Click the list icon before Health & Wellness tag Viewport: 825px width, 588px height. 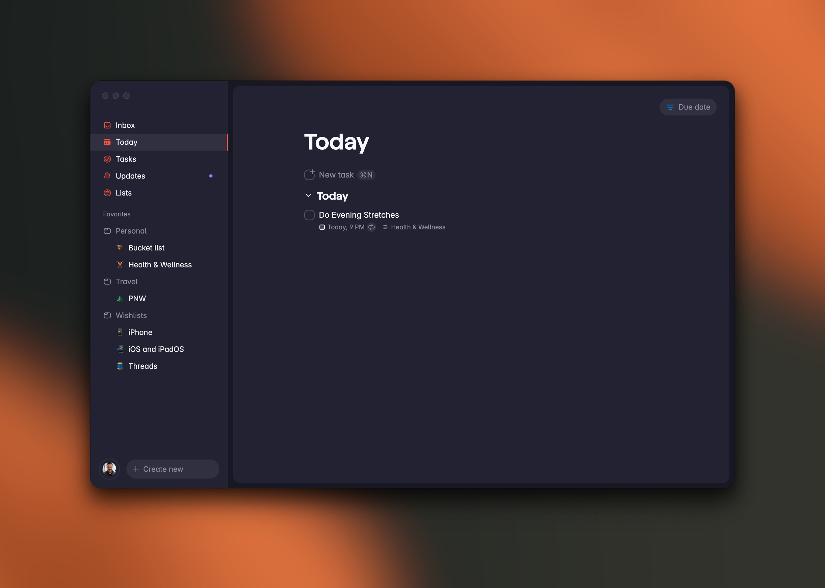tap(385, 227)
